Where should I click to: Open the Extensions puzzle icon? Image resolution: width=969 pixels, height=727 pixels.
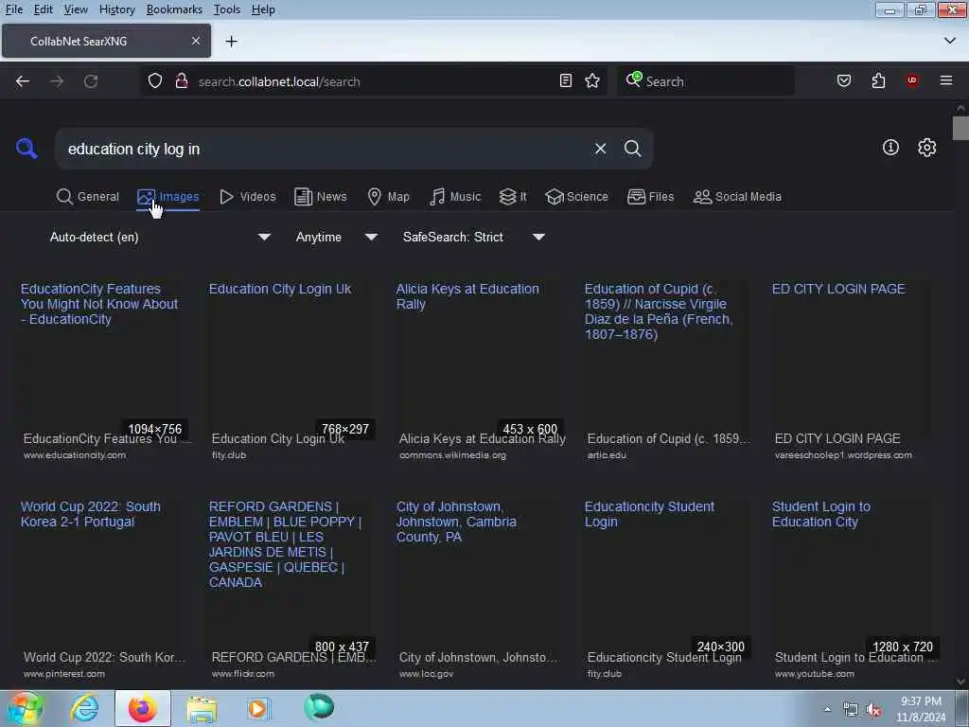(x=878, y=80)
